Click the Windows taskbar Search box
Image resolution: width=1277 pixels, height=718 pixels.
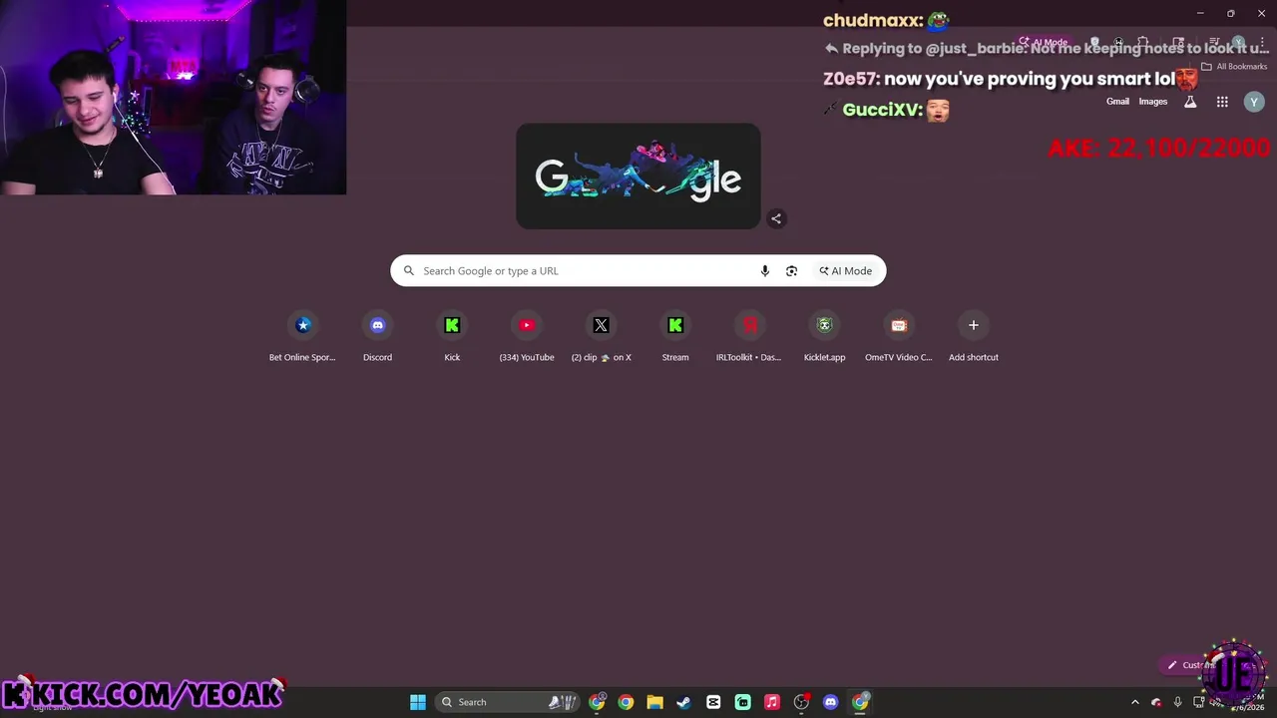tap(509, 702)
